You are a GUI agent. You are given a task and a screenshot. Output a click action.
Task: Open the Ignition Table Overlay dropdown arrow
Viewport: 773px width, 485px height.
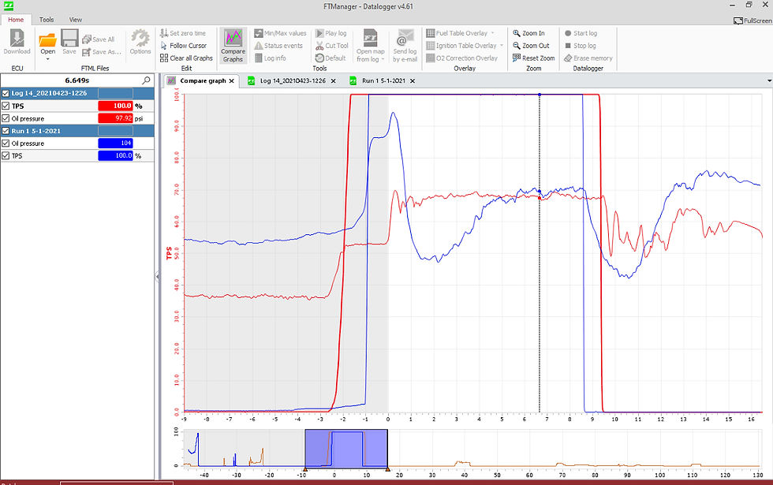(x=502, y=46)
